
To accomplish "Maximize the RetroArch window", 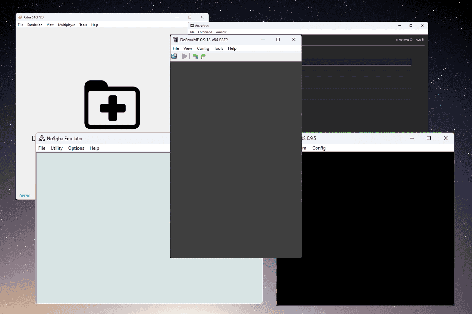I will pyautogui.click(x=411, y=25).
